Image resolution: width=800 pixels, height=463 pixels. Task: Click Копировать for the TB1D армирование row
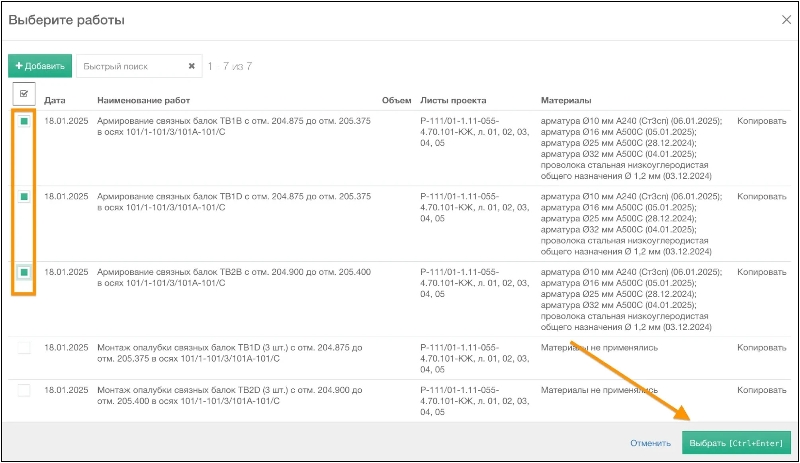coord(761,196)
